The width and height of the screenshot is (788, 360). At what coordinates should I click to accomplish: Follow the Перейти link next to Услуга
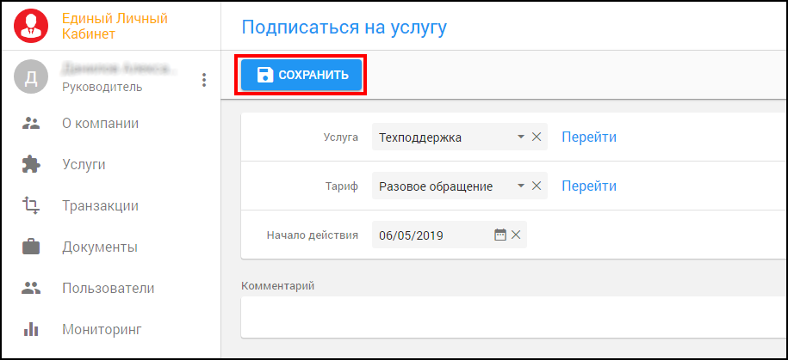589,137
